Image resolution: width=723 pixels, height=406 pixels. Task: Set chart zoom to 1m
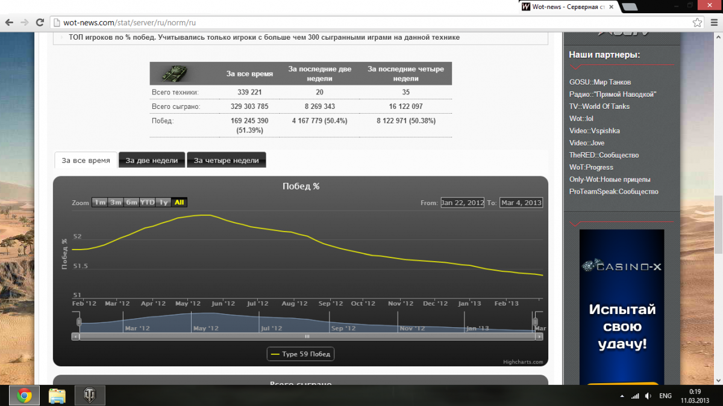(x=99, y=203)
